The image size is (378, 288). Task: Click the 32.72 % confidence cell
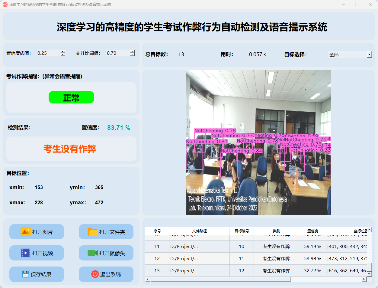click(312, 271)
